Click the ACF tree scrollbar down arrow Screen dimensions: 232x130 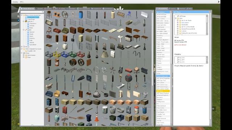point(207,34)
